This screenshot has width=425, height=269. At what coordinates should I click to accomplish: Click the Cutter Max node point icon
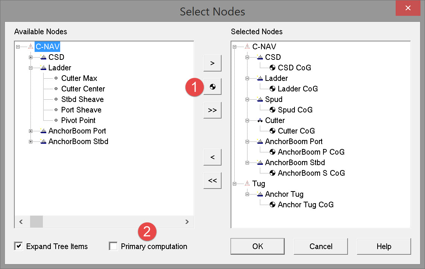click(56, 78)
